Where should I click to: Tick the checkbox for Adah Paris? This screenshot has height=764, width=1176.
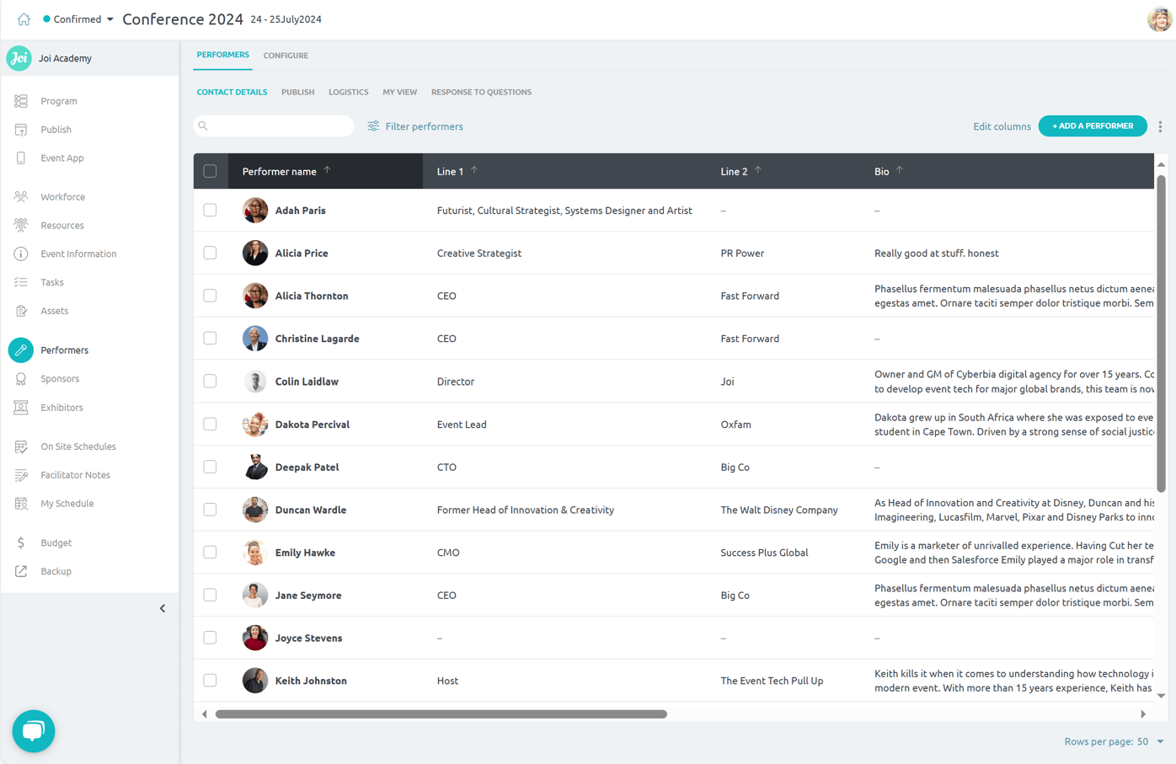point(210,211)
